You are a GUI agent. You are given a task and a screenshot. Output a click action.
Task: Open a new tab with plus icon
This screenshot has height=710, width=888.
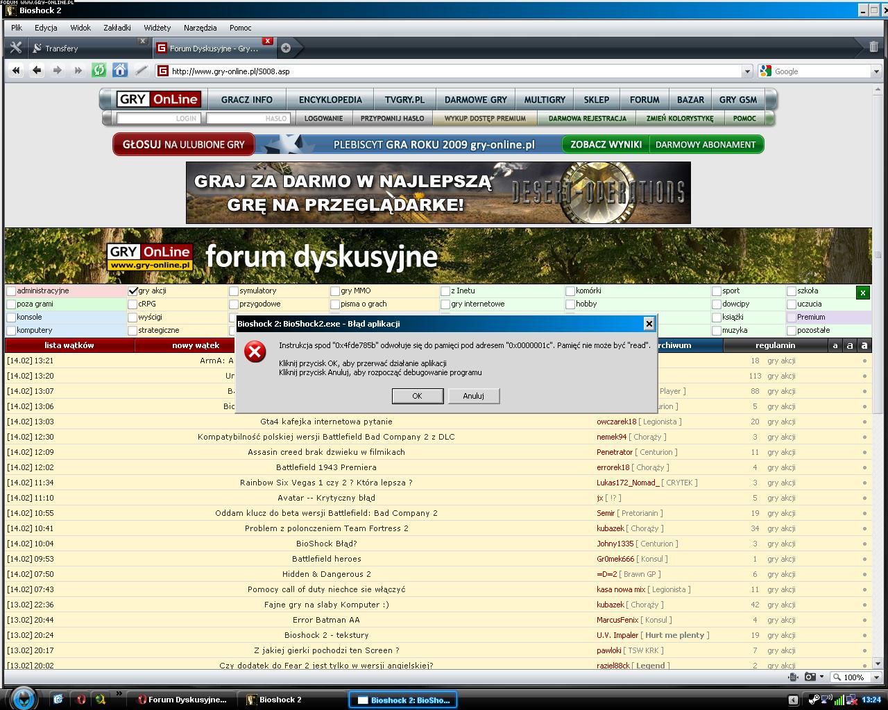(x=286, y=48)
